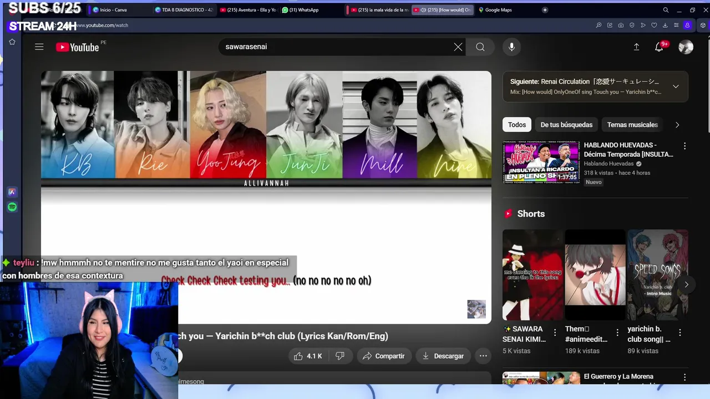Show more filter chips with right arrow
The width and height of the screenshot is (710, 399).
tap(677, 125)
